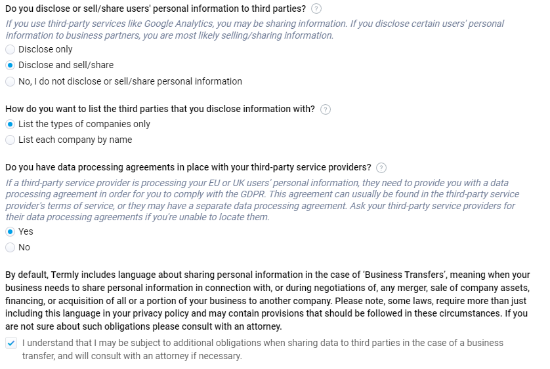Click help icon beside disclose or sell/share question
This screenshot has height=369, width=550.
coord(316,9)
